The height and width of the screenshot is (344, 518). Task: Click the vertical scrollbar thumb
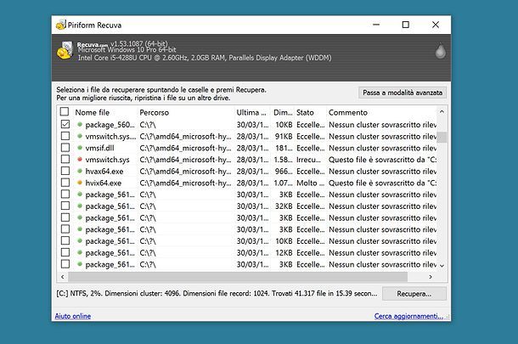click(442, 138)
